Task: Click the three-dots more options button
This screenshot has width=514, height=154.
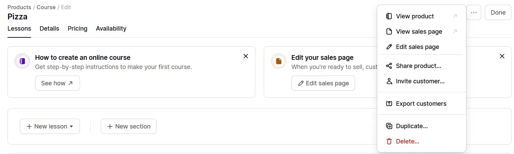Action: click(473, 13)
